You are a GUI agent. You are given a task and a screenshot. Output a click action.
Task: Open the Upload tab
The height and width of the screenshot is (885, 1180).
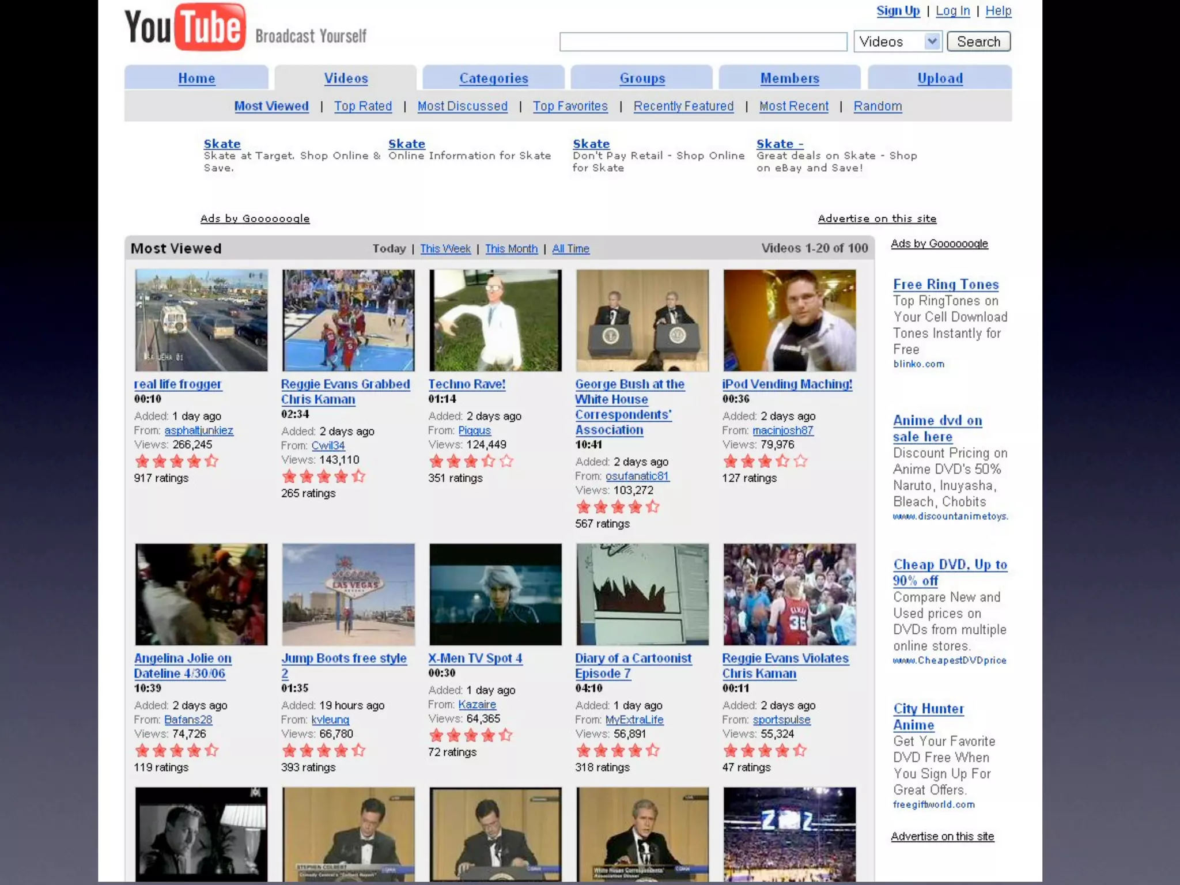(x=940, y=78)
